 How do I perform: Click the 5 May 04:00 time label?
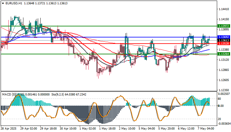coord(147,129)
